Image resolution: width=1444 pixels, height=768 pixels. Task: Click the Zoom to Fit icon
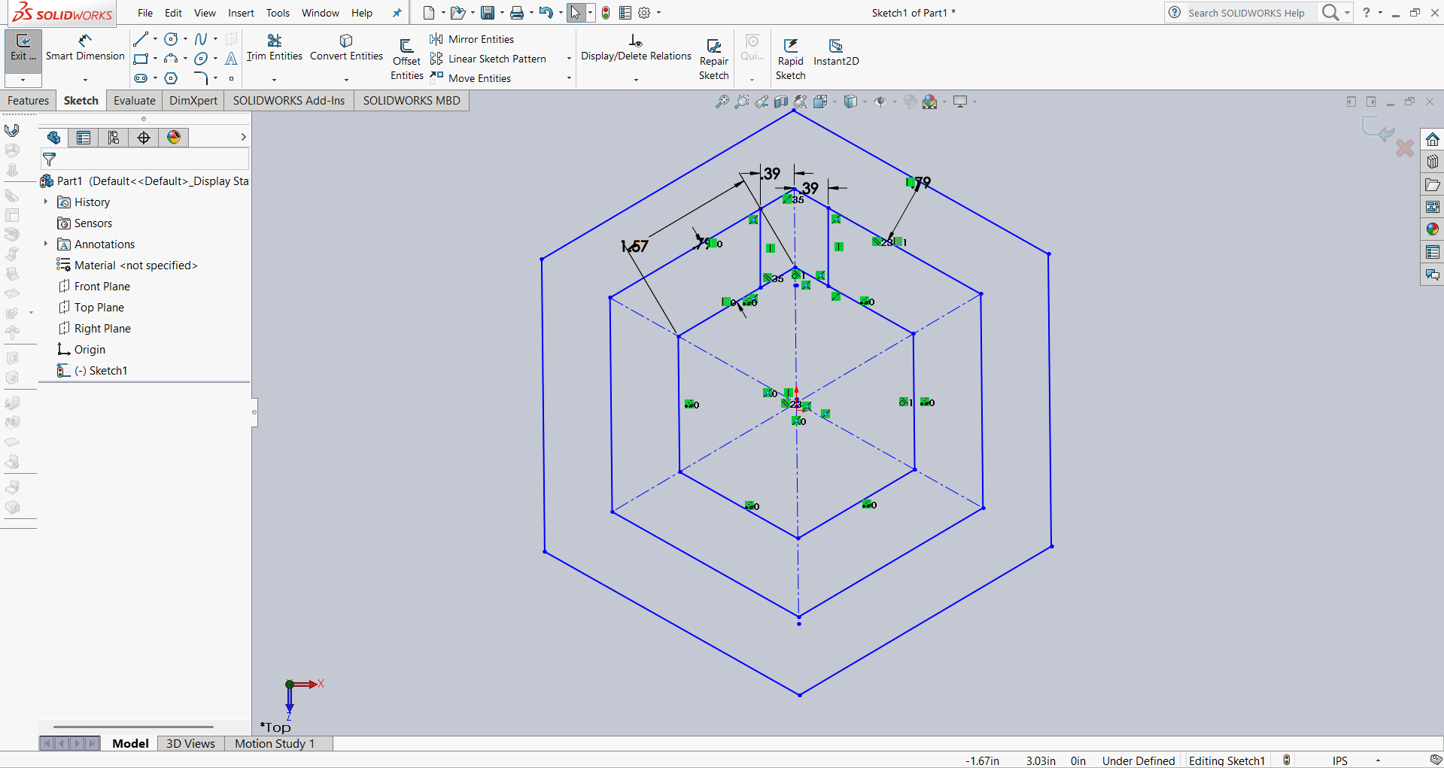pyautogui.click(x=722, y=102)
